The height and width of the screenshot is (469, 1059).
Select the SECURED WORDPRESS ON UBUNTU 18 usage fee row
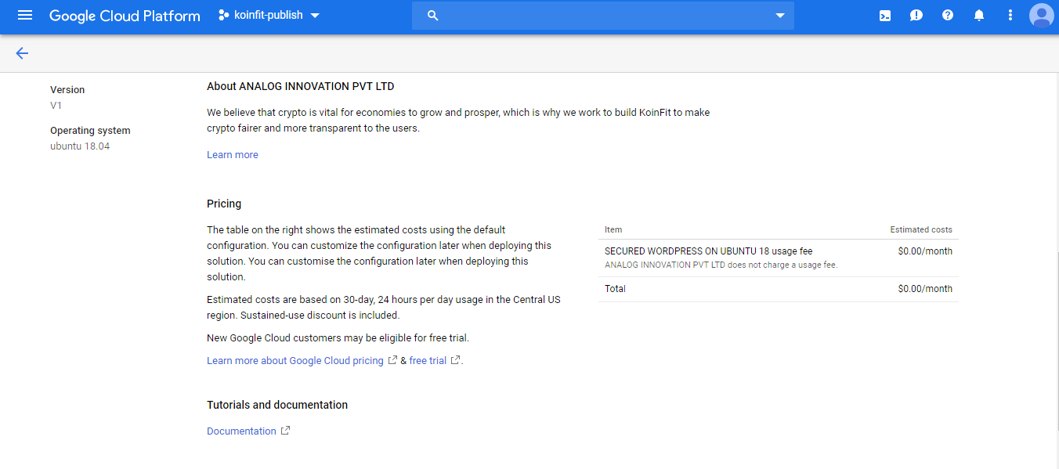pyautogui.click(x=779, y=258)
